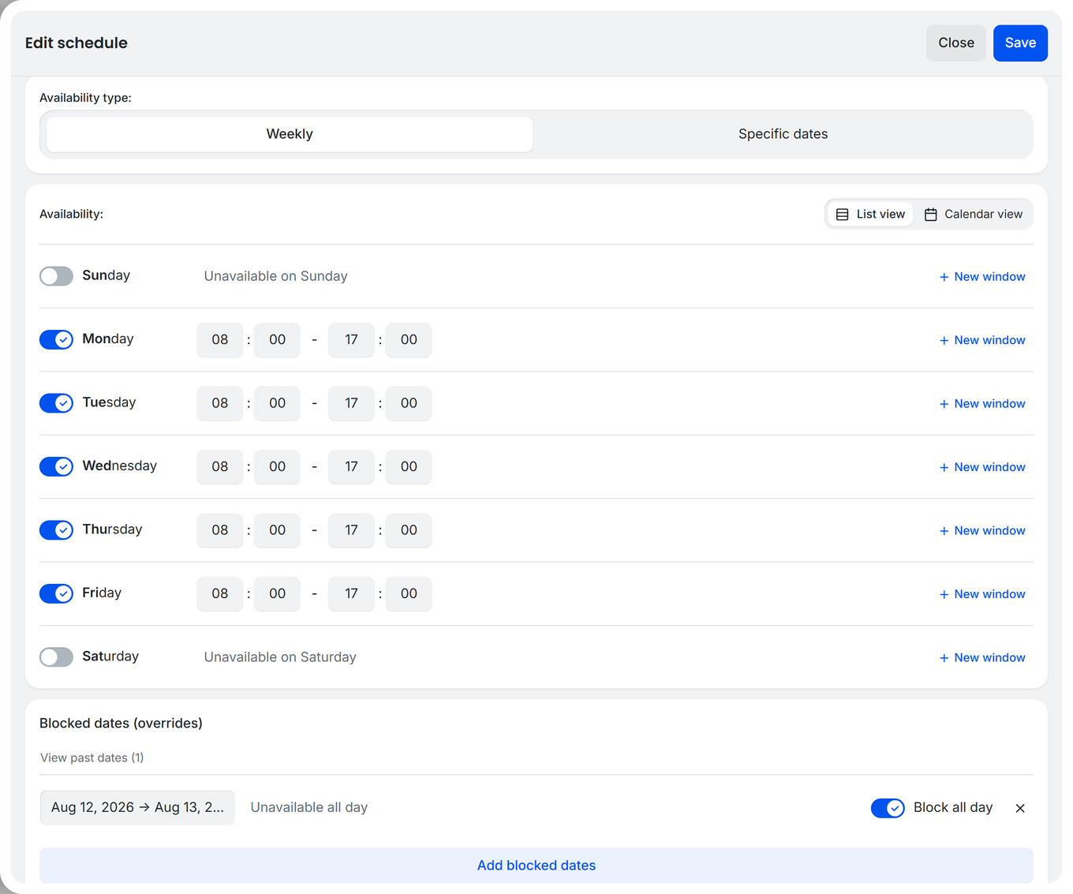This screenshot has height=894, width=1073.
Task: Add new window for Saturday
Action: [x=982, y=658]
